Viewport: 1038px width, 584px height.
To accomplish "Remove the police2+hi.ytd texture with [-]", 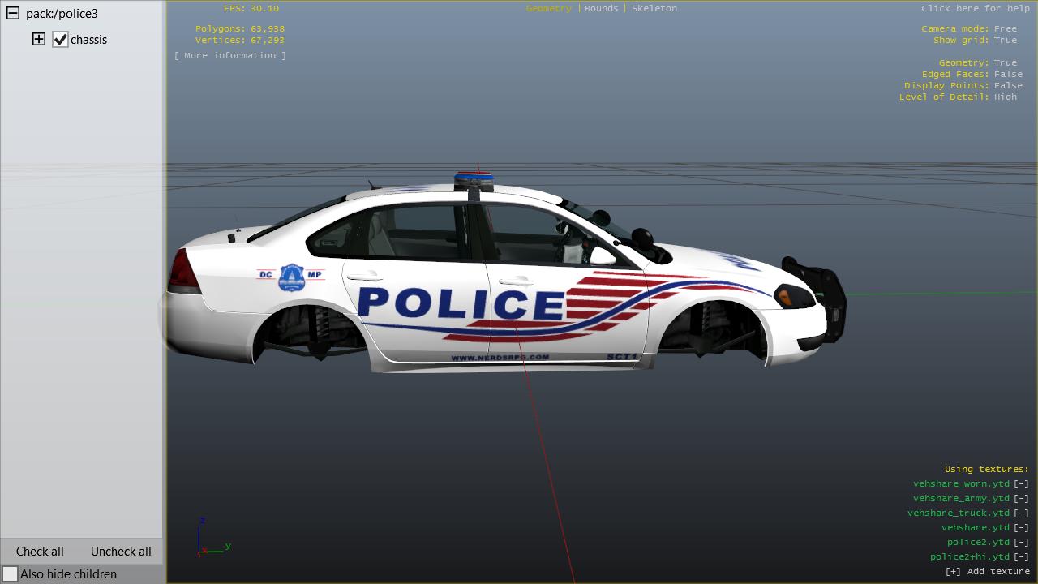I will (x=1020, y=557).
